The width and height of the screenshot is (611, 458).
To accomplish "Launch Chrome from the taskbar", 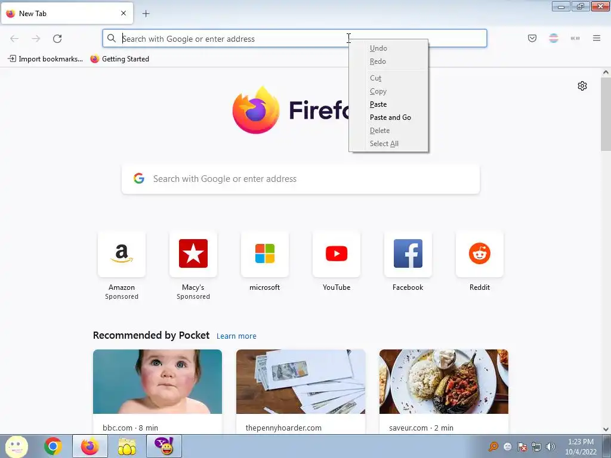I will coord(53,446).
